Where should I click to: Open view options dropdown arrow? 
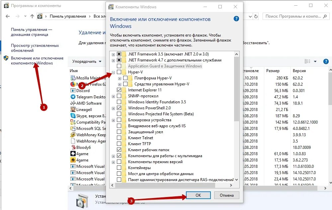315,61
